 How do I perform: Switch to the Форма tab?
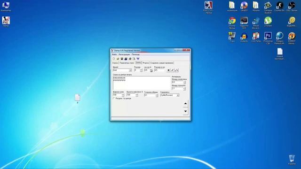[146, 63]
